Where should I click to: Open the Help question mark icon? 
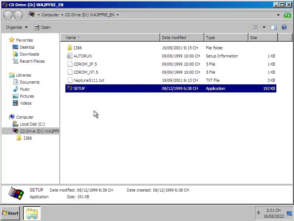(x=284, y=27)
